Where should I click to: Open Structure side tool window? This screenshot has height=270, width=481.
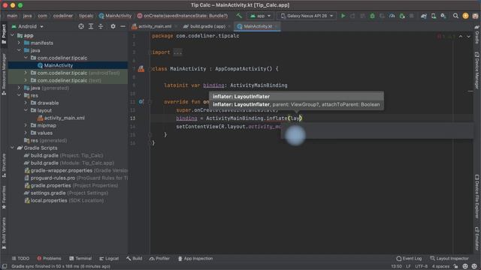(x=4, y=166)
